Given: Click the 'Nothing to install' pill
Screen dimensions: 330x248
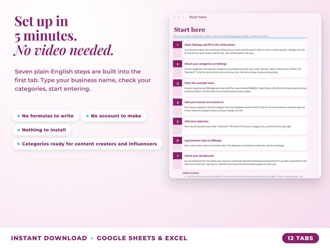Looking at the screenshot, I should click(42, 130).
